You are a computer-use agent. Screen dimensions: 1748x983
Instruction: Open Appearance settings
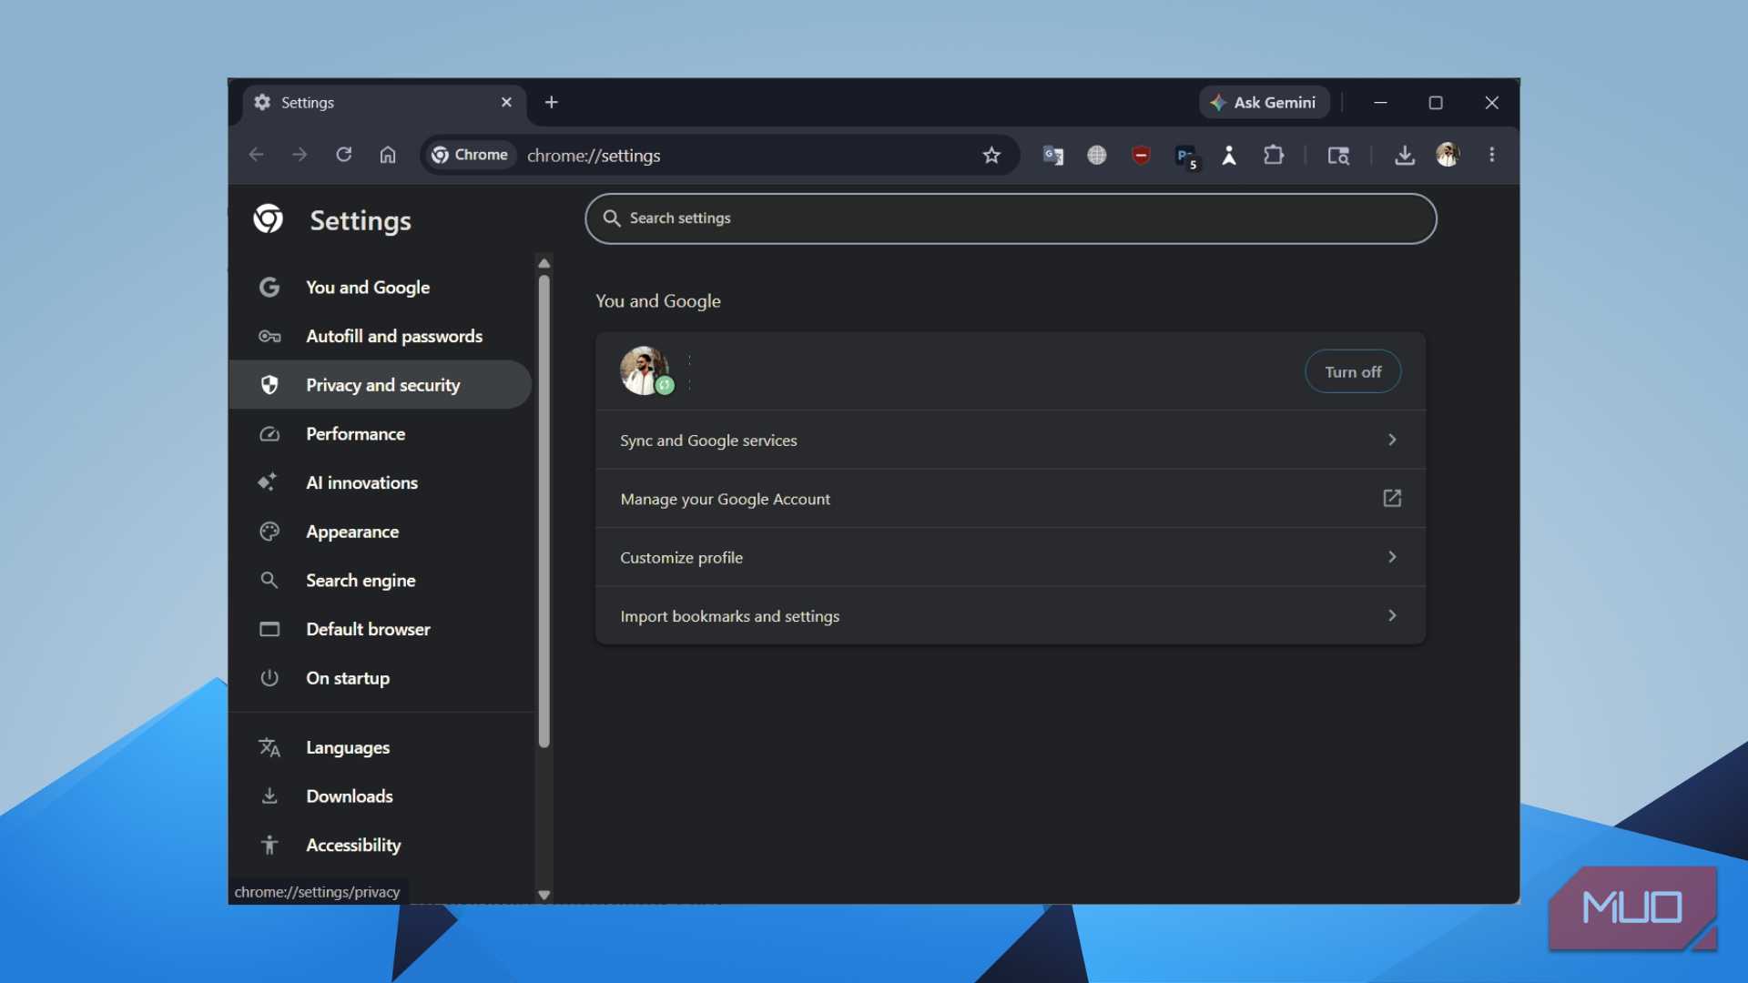click(381, 532)
